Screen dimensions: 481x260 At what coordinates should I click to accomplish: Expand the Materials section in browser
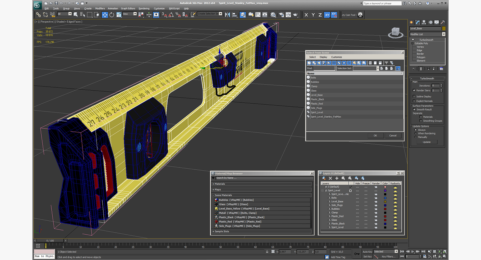coord(262,184)
